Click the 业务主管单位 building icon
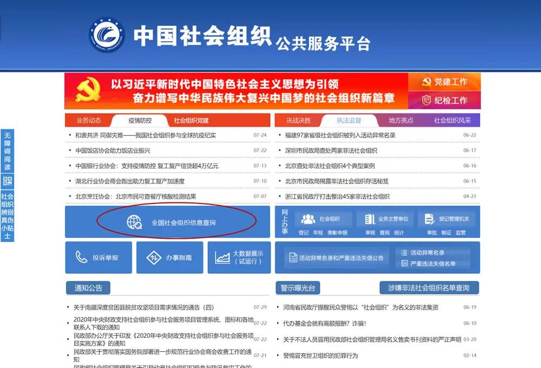Image resolution: width=541 pixels, height=368 pixels. tap(370, 219)
